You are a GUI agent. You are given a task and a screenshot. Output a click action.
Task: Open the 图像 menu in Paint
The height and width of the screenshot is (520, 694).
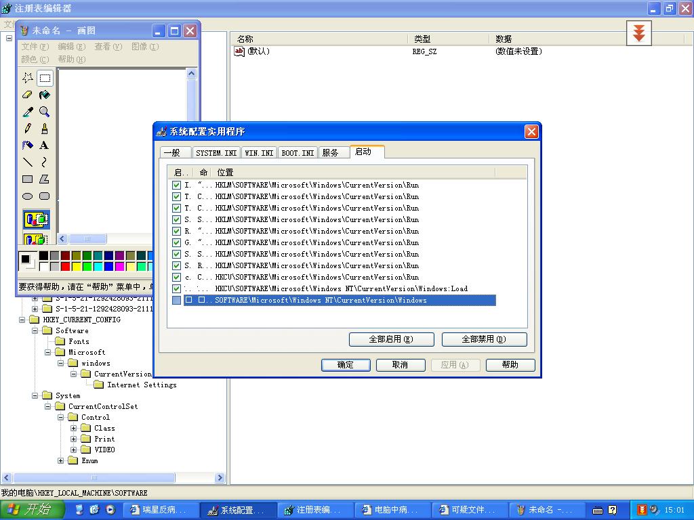[x=145, y=47]
